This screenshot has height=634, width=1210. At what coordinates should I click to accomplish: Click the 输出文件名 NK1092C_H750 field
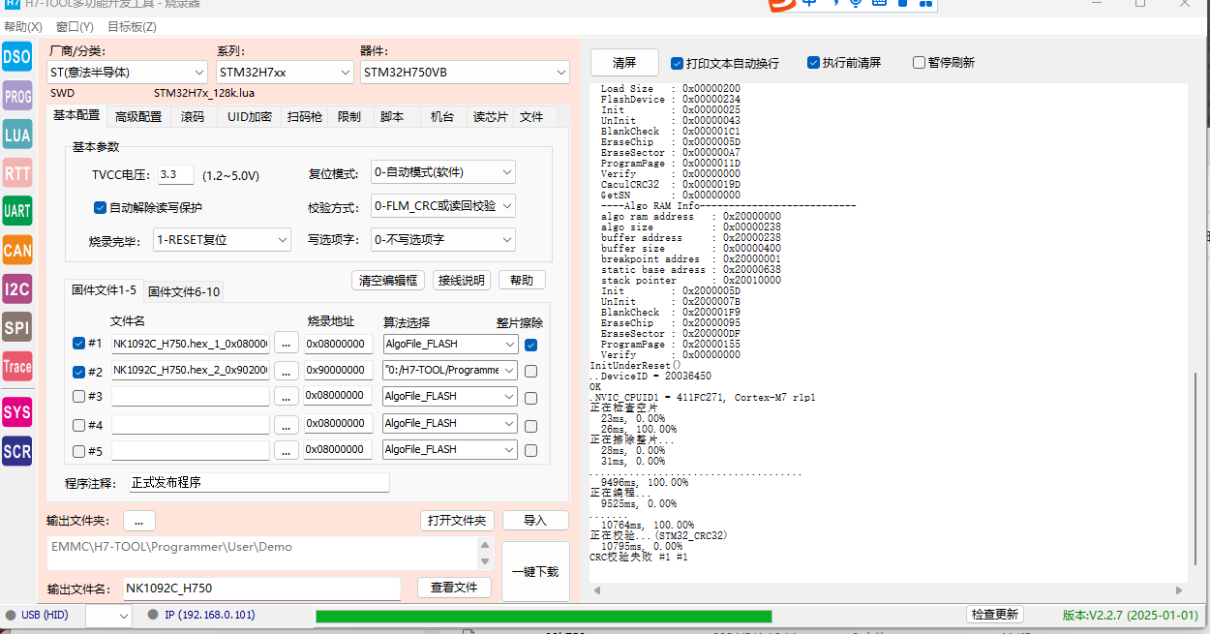[261, 589]
